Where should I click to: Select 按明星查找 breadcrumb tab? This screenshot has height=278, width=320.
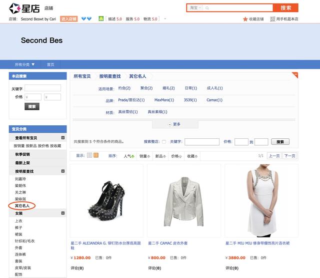[110, 76]
